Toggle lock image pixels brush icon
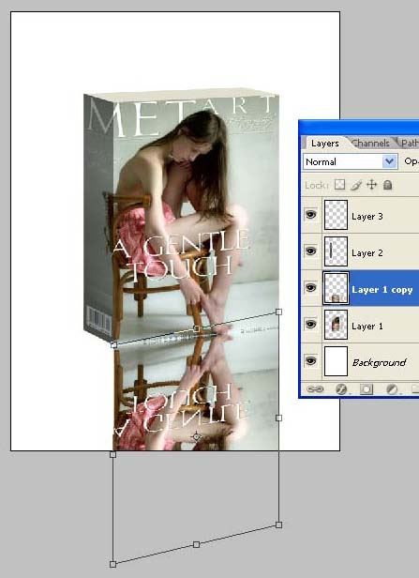419x578 pixels. [356, 185]
